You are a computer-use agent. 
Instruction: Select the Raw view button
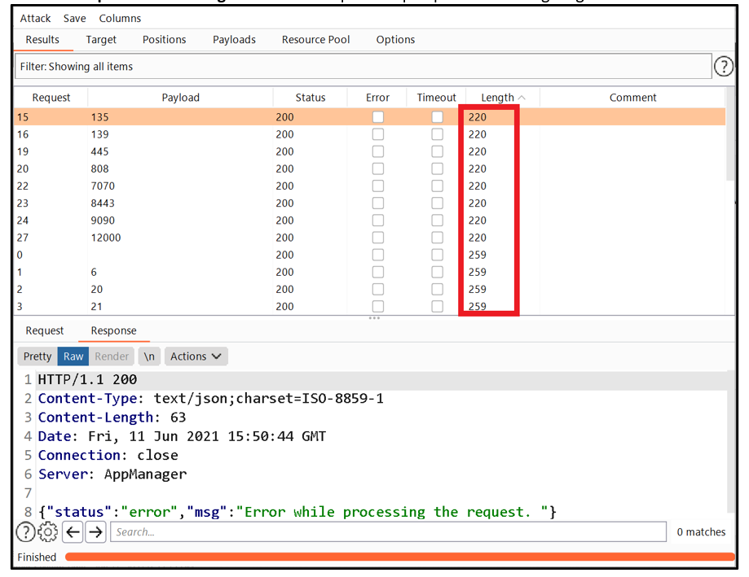73,356
